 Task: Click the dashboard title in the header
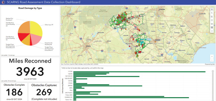(44, 2)
